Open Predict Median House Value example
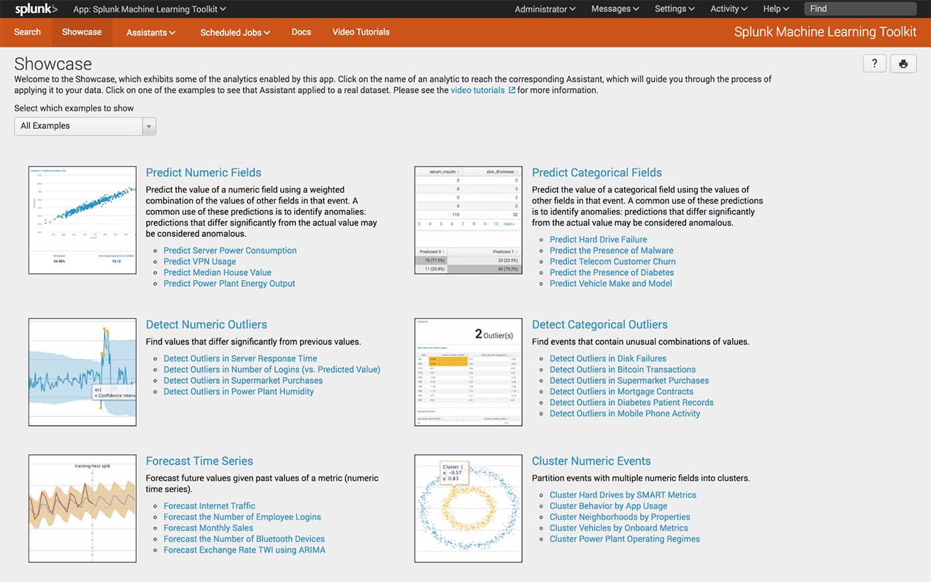 pyautogui.click(x=217, y=272)
